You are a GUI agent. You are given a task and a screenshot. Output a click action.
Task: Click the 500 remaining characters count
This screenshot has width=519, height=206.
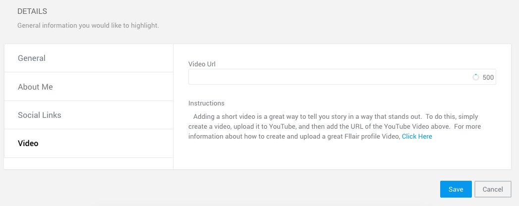[488, 78]
